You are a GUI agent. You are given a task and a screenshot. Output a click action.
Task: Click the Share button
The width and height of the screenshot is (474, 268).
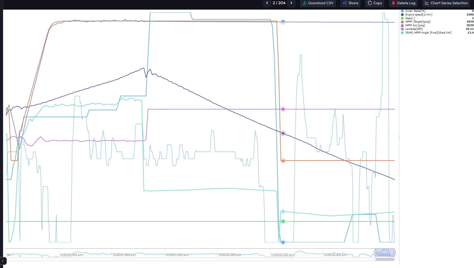point(350,3)
